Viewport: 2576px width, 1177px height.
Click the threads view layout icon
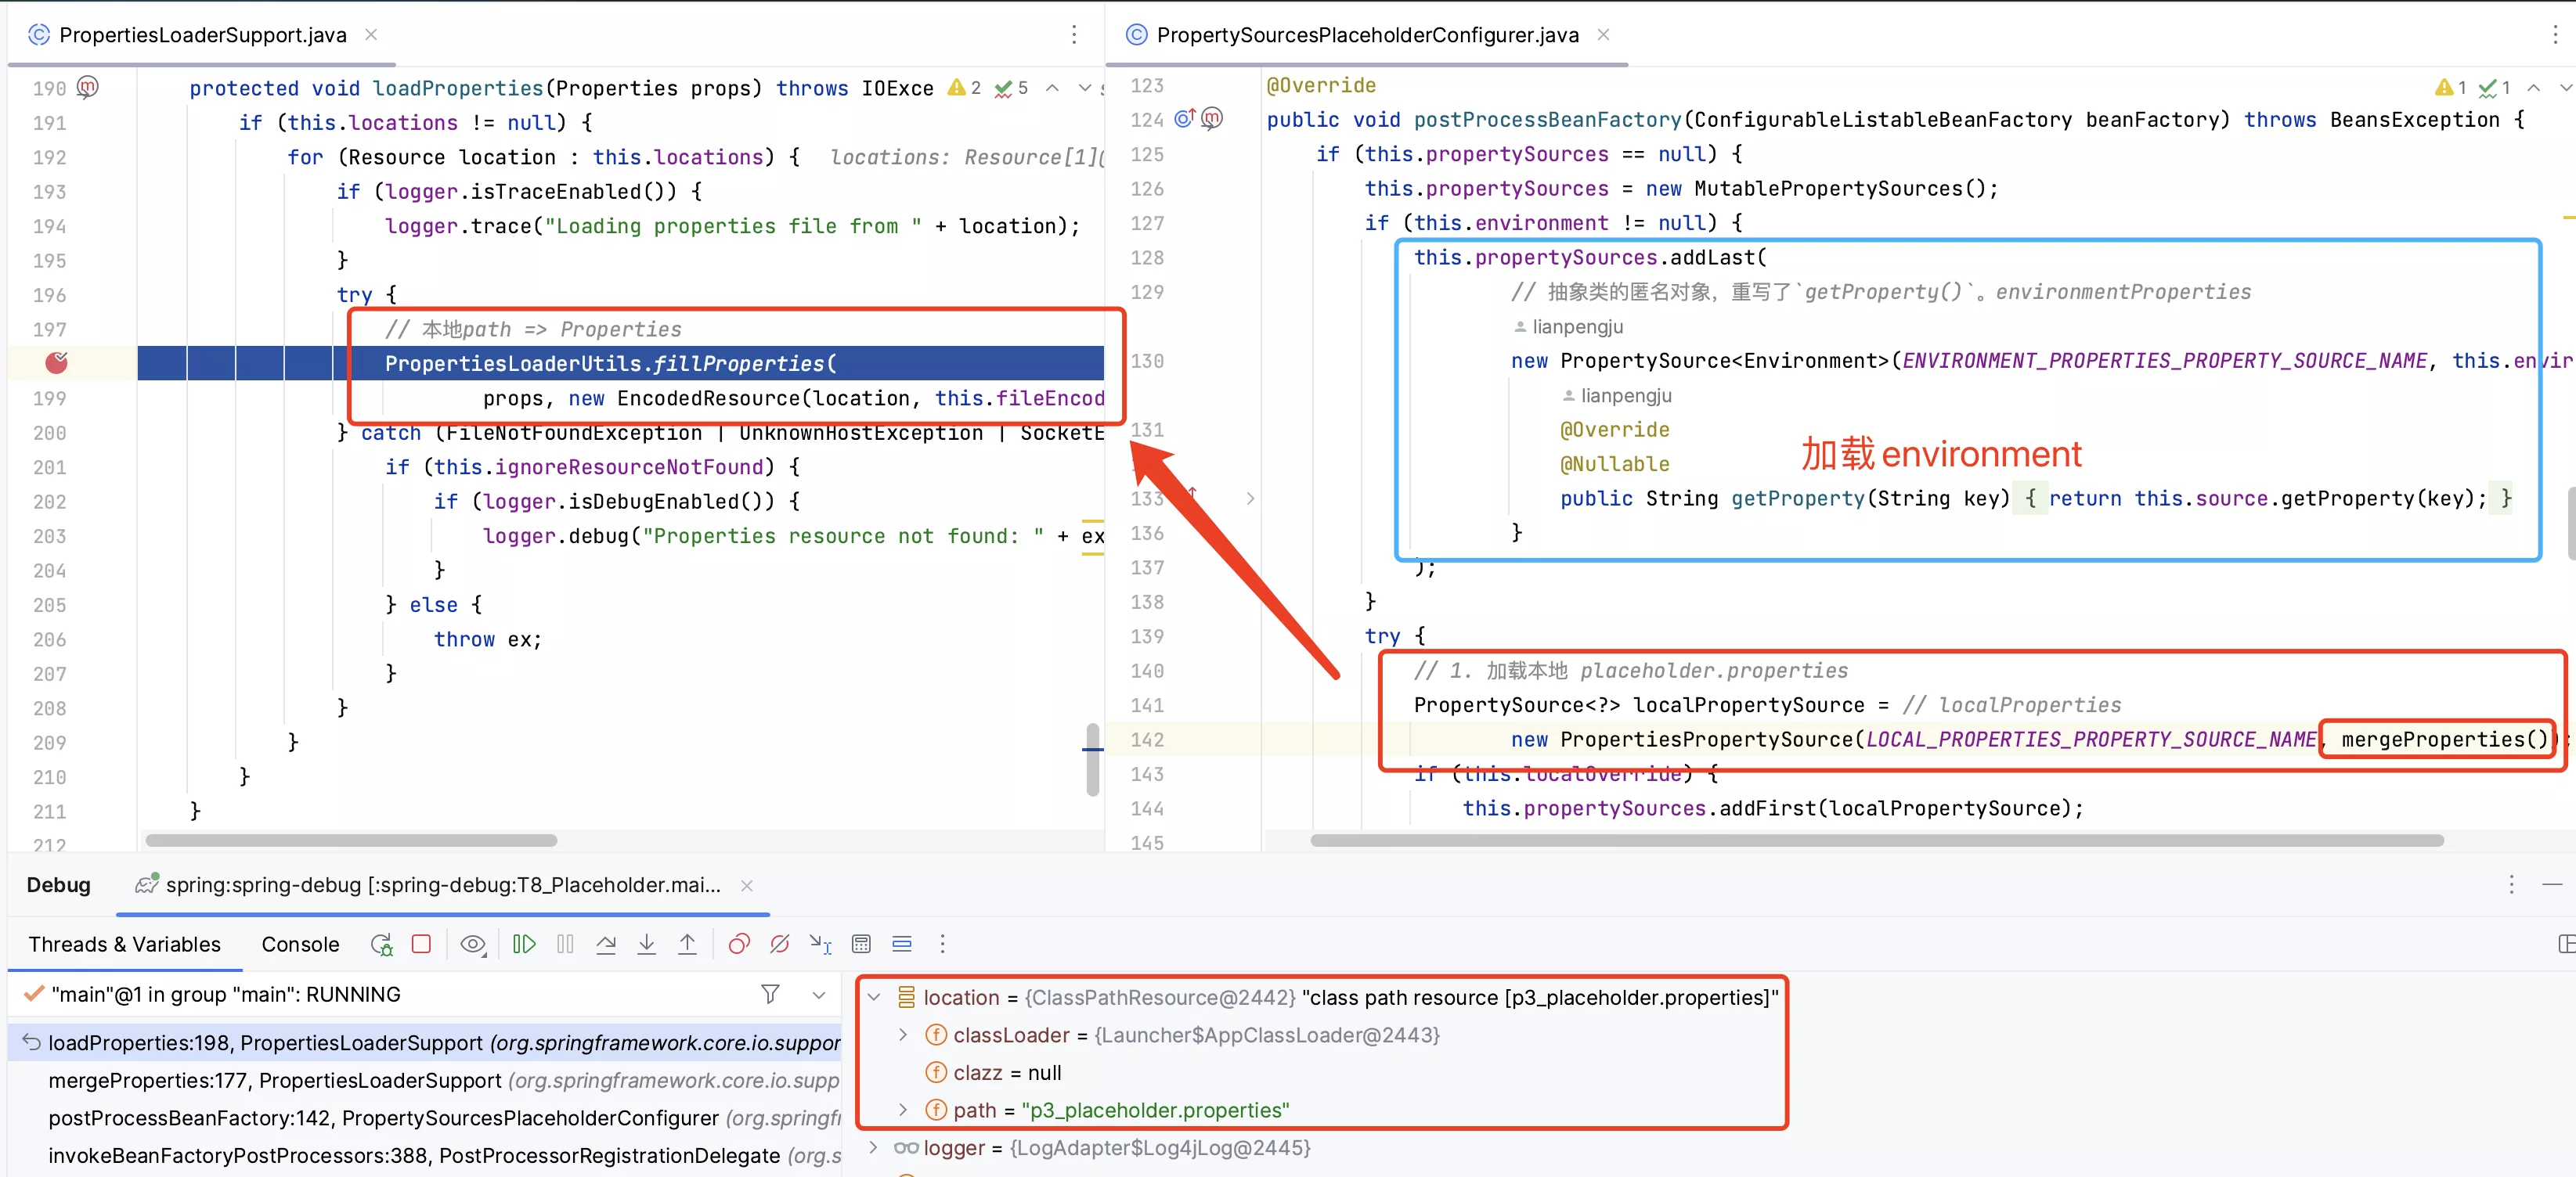pyautogui.click(x=902, y=945)
